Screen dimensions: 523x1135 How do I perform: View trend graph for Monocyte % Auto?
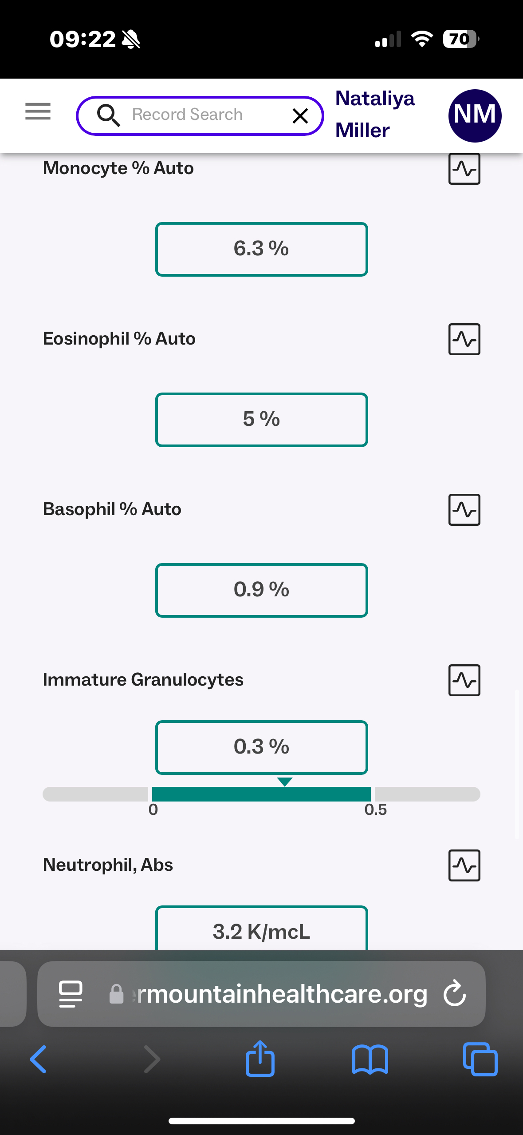[464, 169]
